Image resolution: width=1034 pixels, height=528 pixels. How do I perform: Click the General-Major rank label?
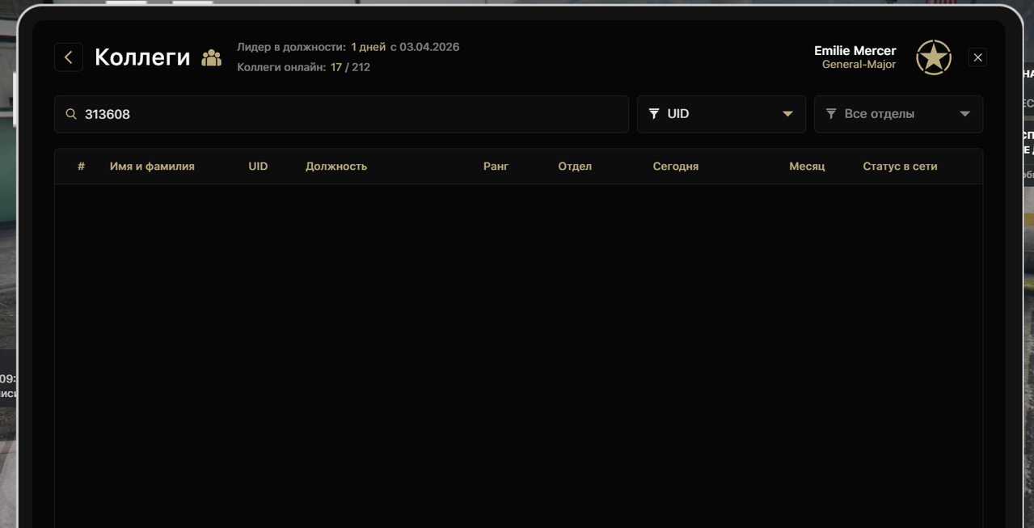point(859,65)
